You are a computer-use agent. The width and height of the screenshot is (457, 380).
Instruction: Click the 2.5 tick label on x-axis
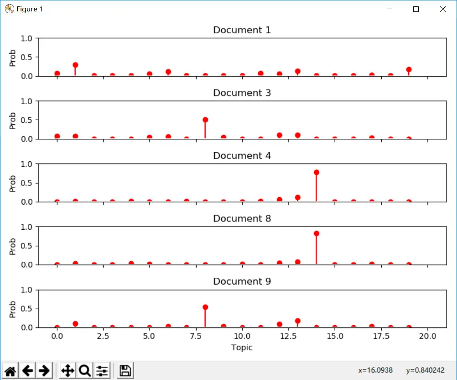(x=103, y=336)
